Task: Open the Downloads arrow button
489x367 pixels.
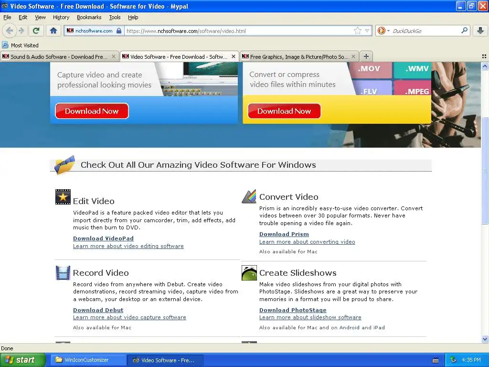Action: pyautogui.click(x=480, y=31)
